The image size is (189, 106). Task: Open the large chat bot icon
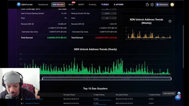click(178, 98)
